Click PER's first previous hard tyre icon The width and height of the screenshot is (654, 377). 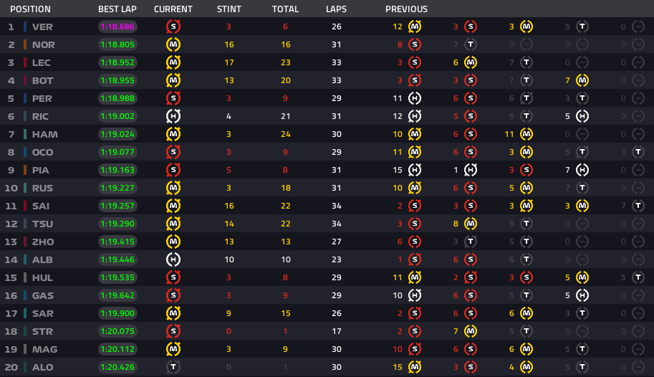tap(415, 98)
